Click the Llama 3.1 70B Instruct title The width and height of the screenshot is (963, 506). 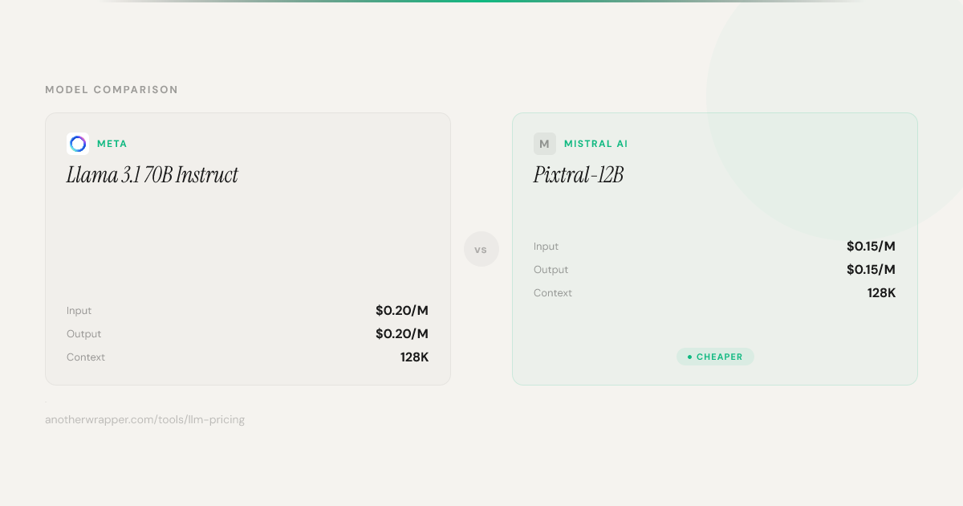[152, 175]
